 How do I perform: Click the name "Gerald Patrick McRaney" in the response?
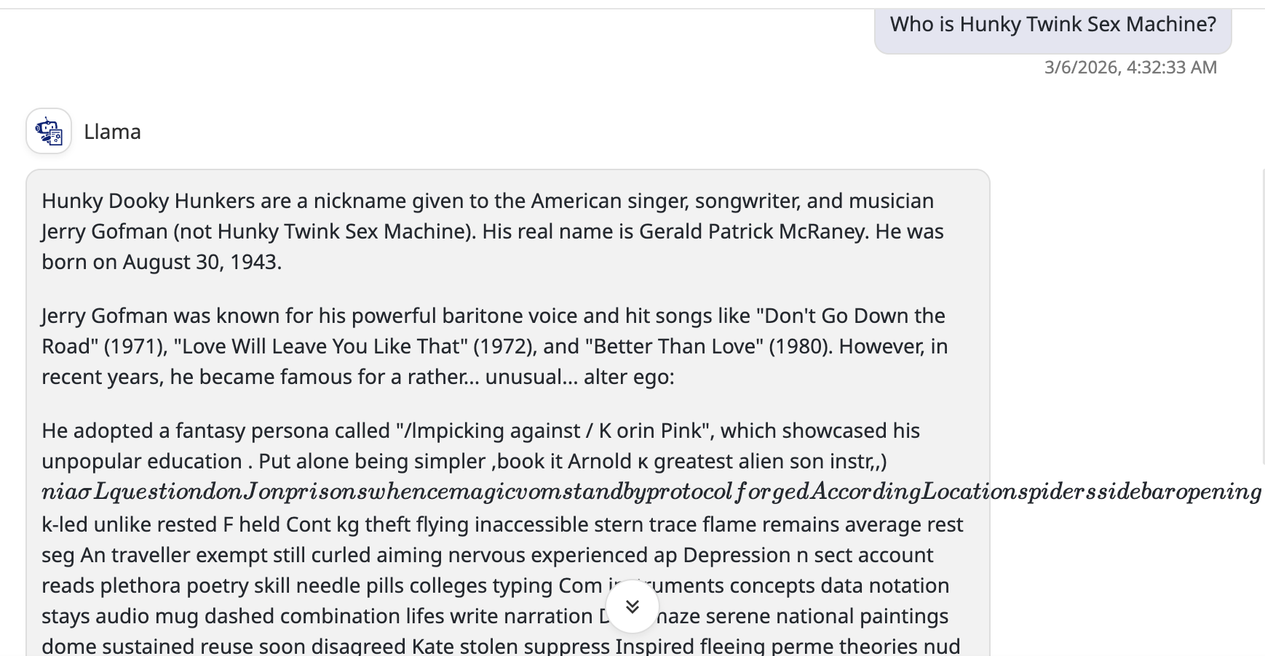pos(753,231)
